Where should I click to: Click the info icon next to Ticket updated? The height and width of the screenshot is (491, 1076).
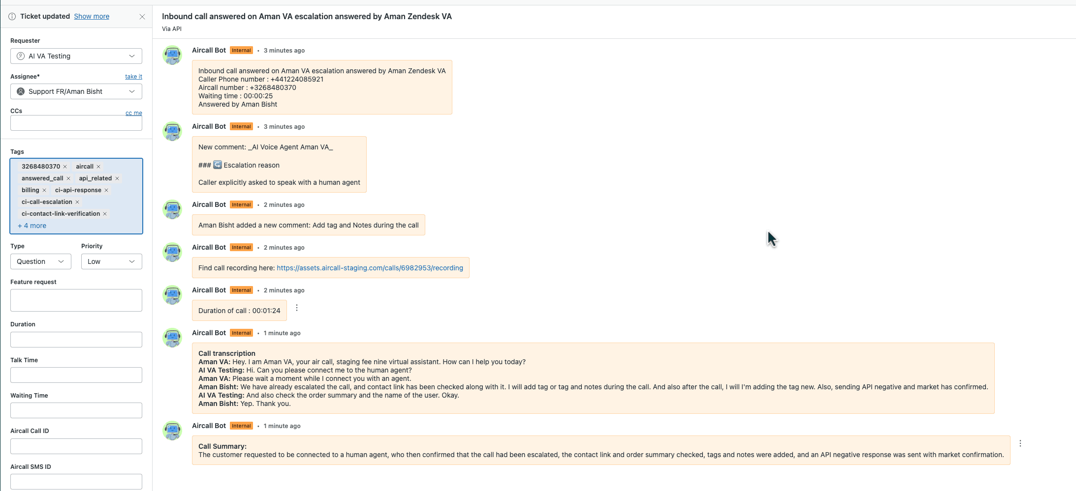[x=12, y=16]
